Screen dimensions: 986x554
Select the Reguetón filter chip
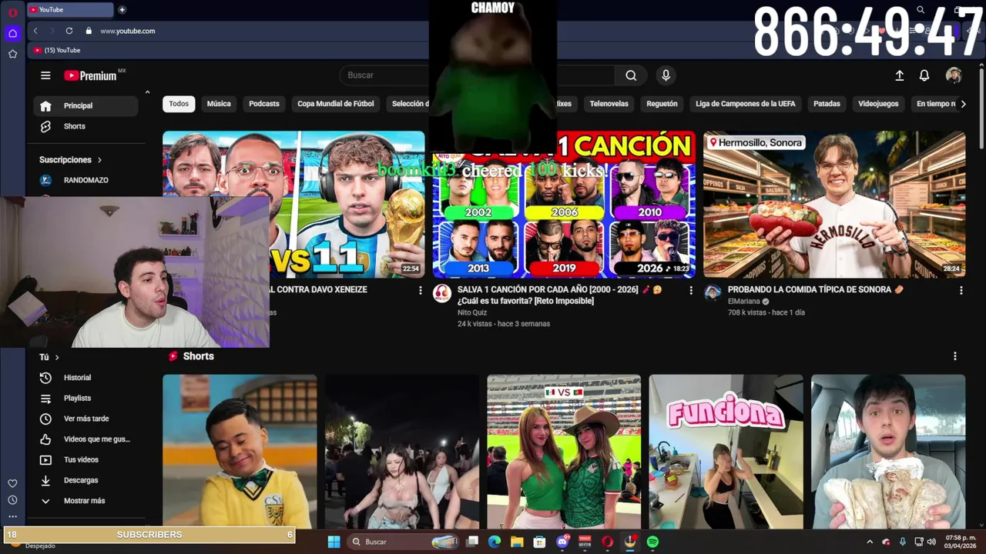point(662,104)
